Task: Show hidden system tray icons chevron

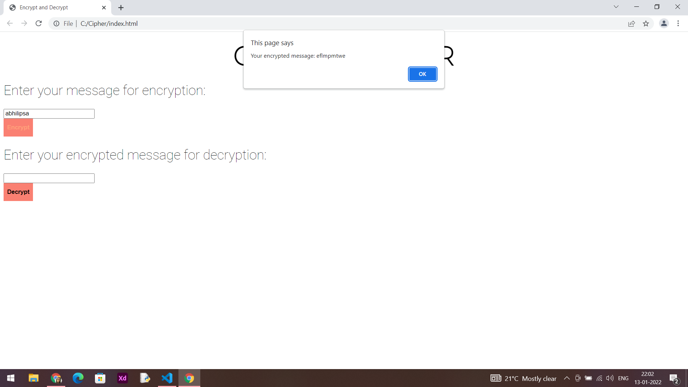Action: pyautogui.click(x=567, y=378)
